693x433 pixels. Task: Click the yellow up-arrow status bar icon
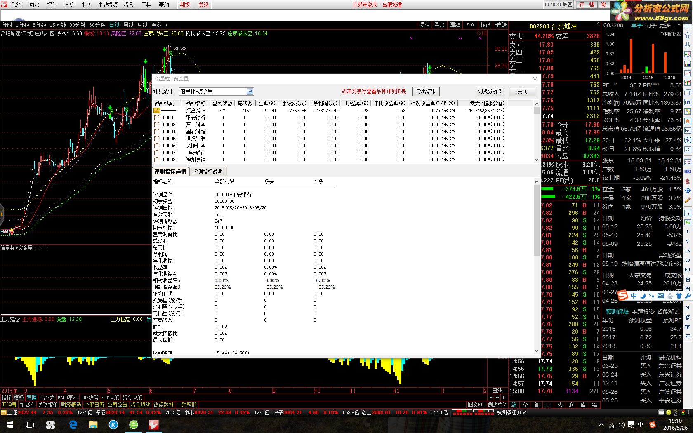pyautogui.click(x=669, y=412)
